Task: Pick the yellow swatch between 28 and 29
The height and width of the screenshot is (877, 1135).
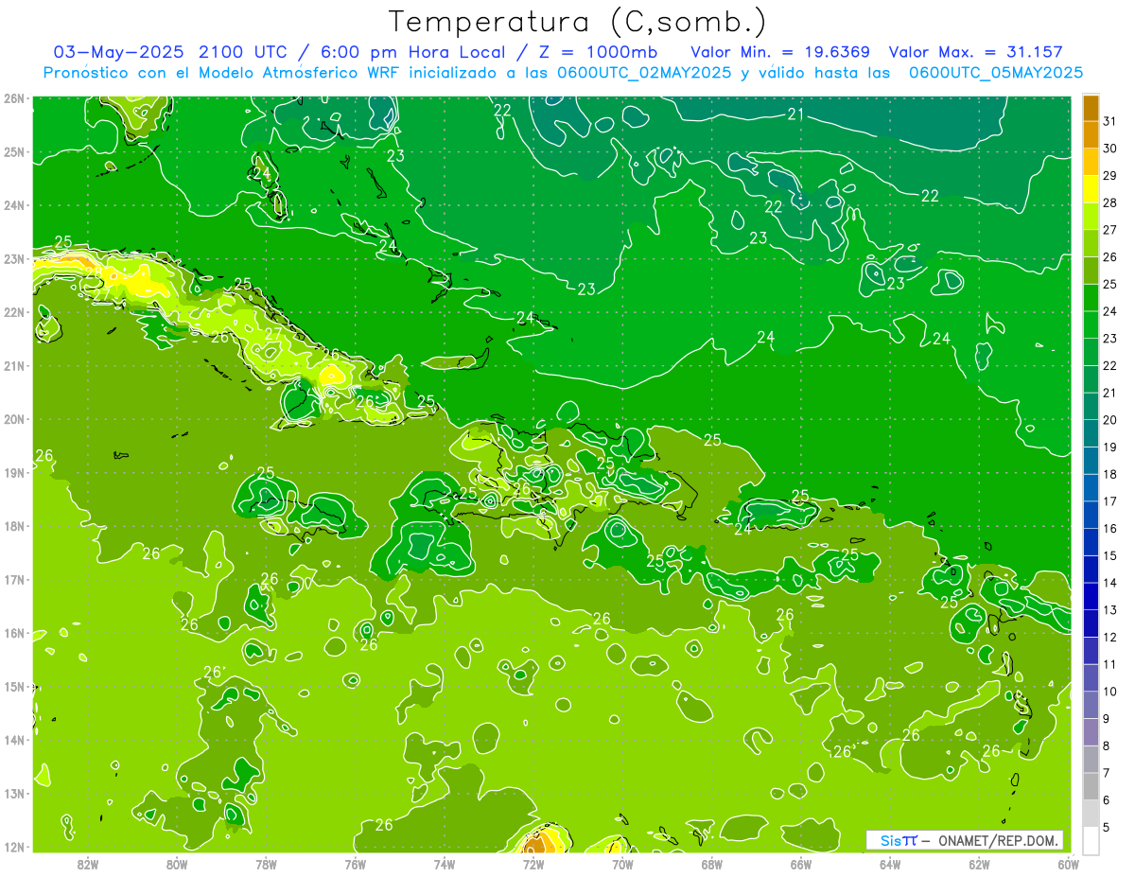Action: (1091, 189)
